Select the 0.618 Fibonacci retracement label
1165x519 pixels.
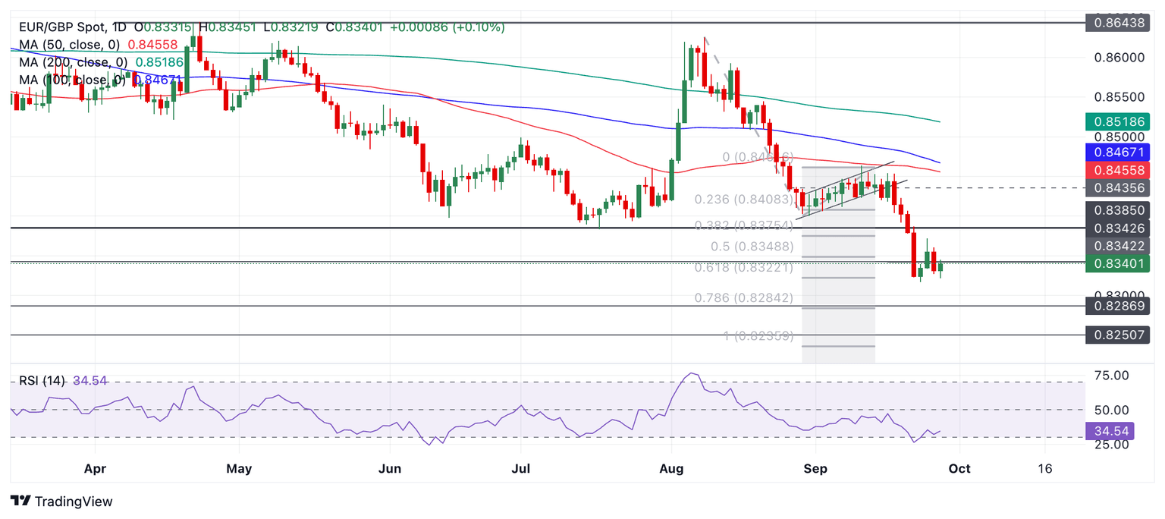(744, 268)
